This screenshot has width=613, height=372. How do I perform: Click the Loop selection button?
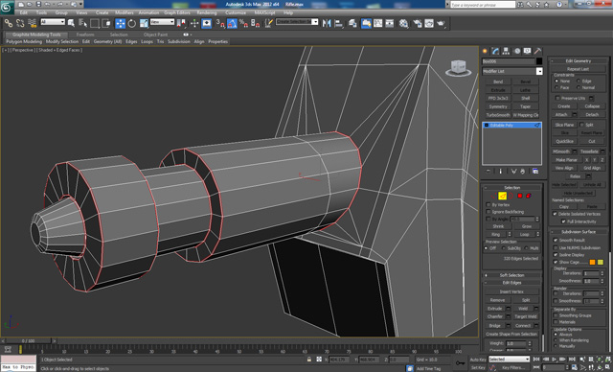(x=524, y=234)
